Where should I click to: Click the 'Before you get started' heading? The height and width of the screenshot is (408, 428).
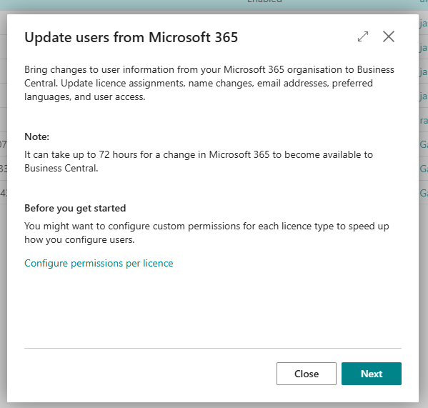(75, 208)
